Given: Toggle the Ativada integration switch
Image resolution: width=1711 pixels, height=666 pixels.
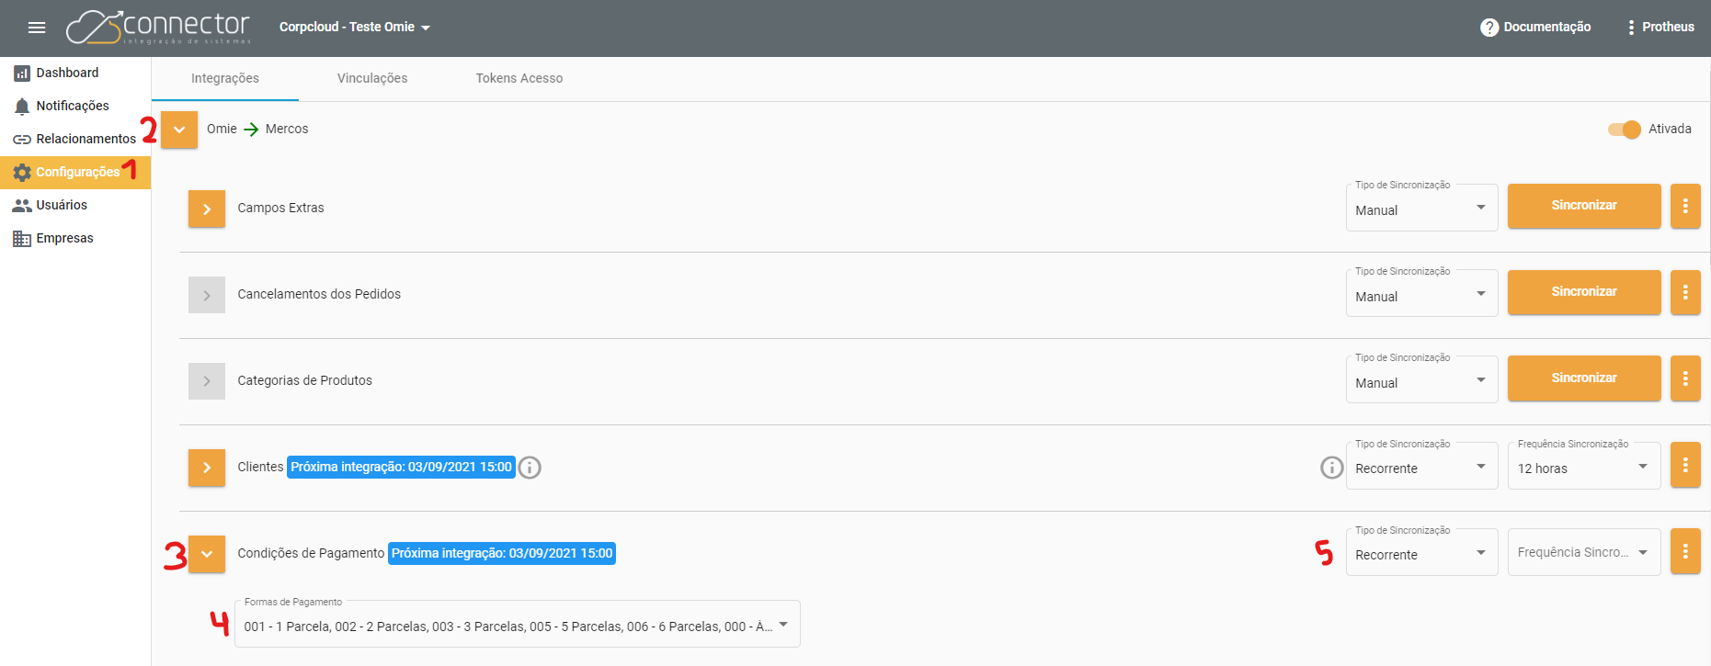Looking at the screenshot, I should 1625,130.
